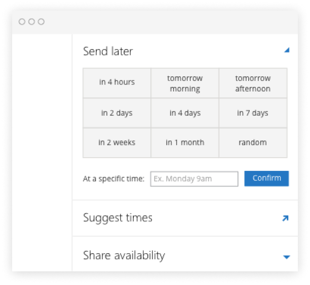Expand the Share availability dropdown arrow
The height and width of the screenshot is (285, 310).
point(287,257)
